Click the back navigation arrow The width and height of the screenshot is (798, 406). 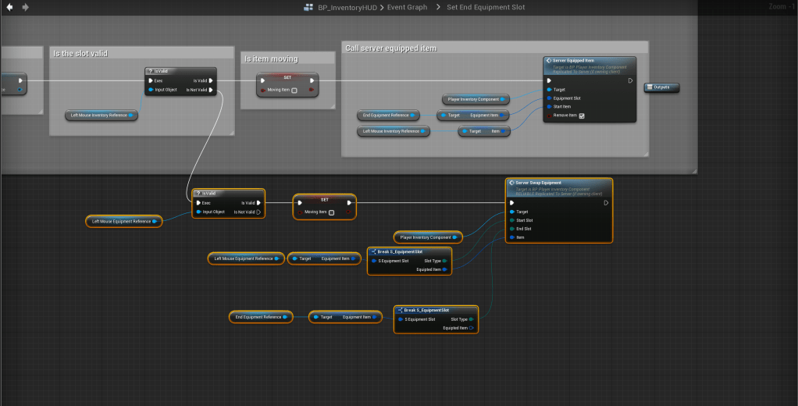(9, 7)
